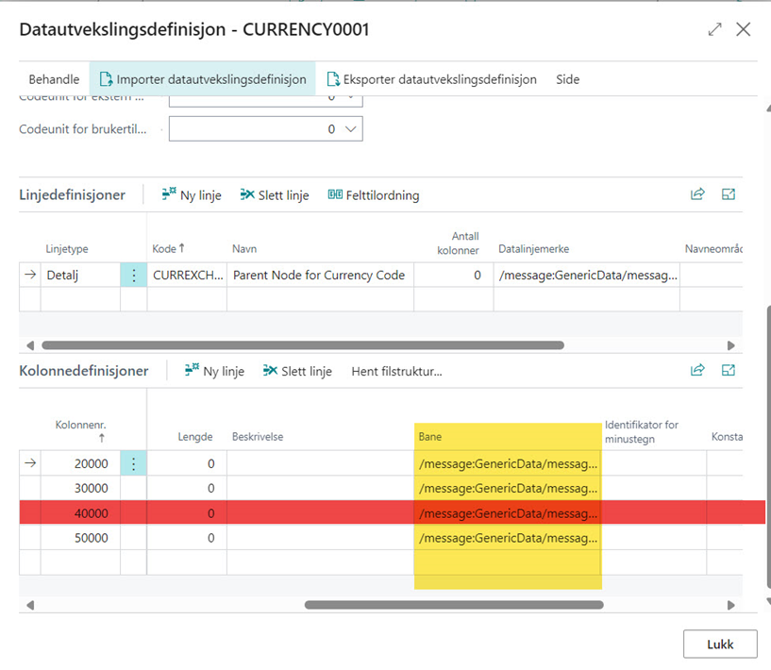
Task: Select column number 50000 cell
Action: tap(80, 538)
